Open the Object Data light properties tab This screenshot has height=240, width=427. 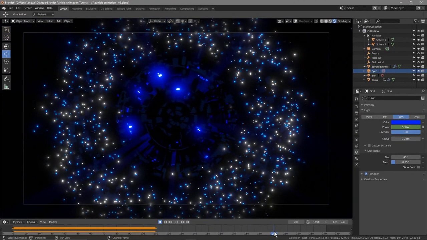(356, 152)
